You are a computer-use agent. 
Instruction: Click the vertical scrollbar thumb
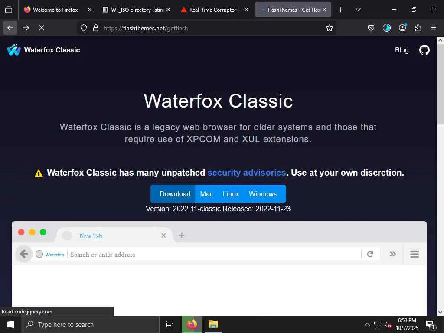click(x=441, y=84)
